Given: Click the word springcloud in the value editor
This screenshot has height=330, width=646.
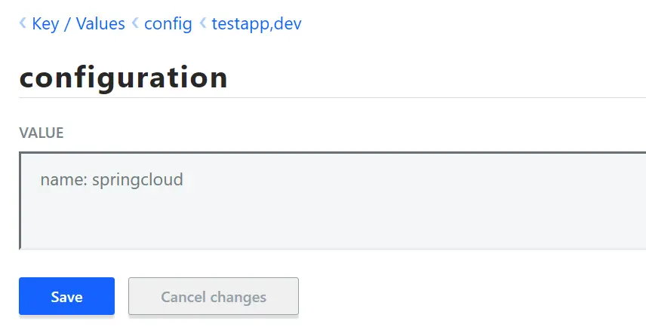Looking at the screenshot, I should click(x=137, y=180).
